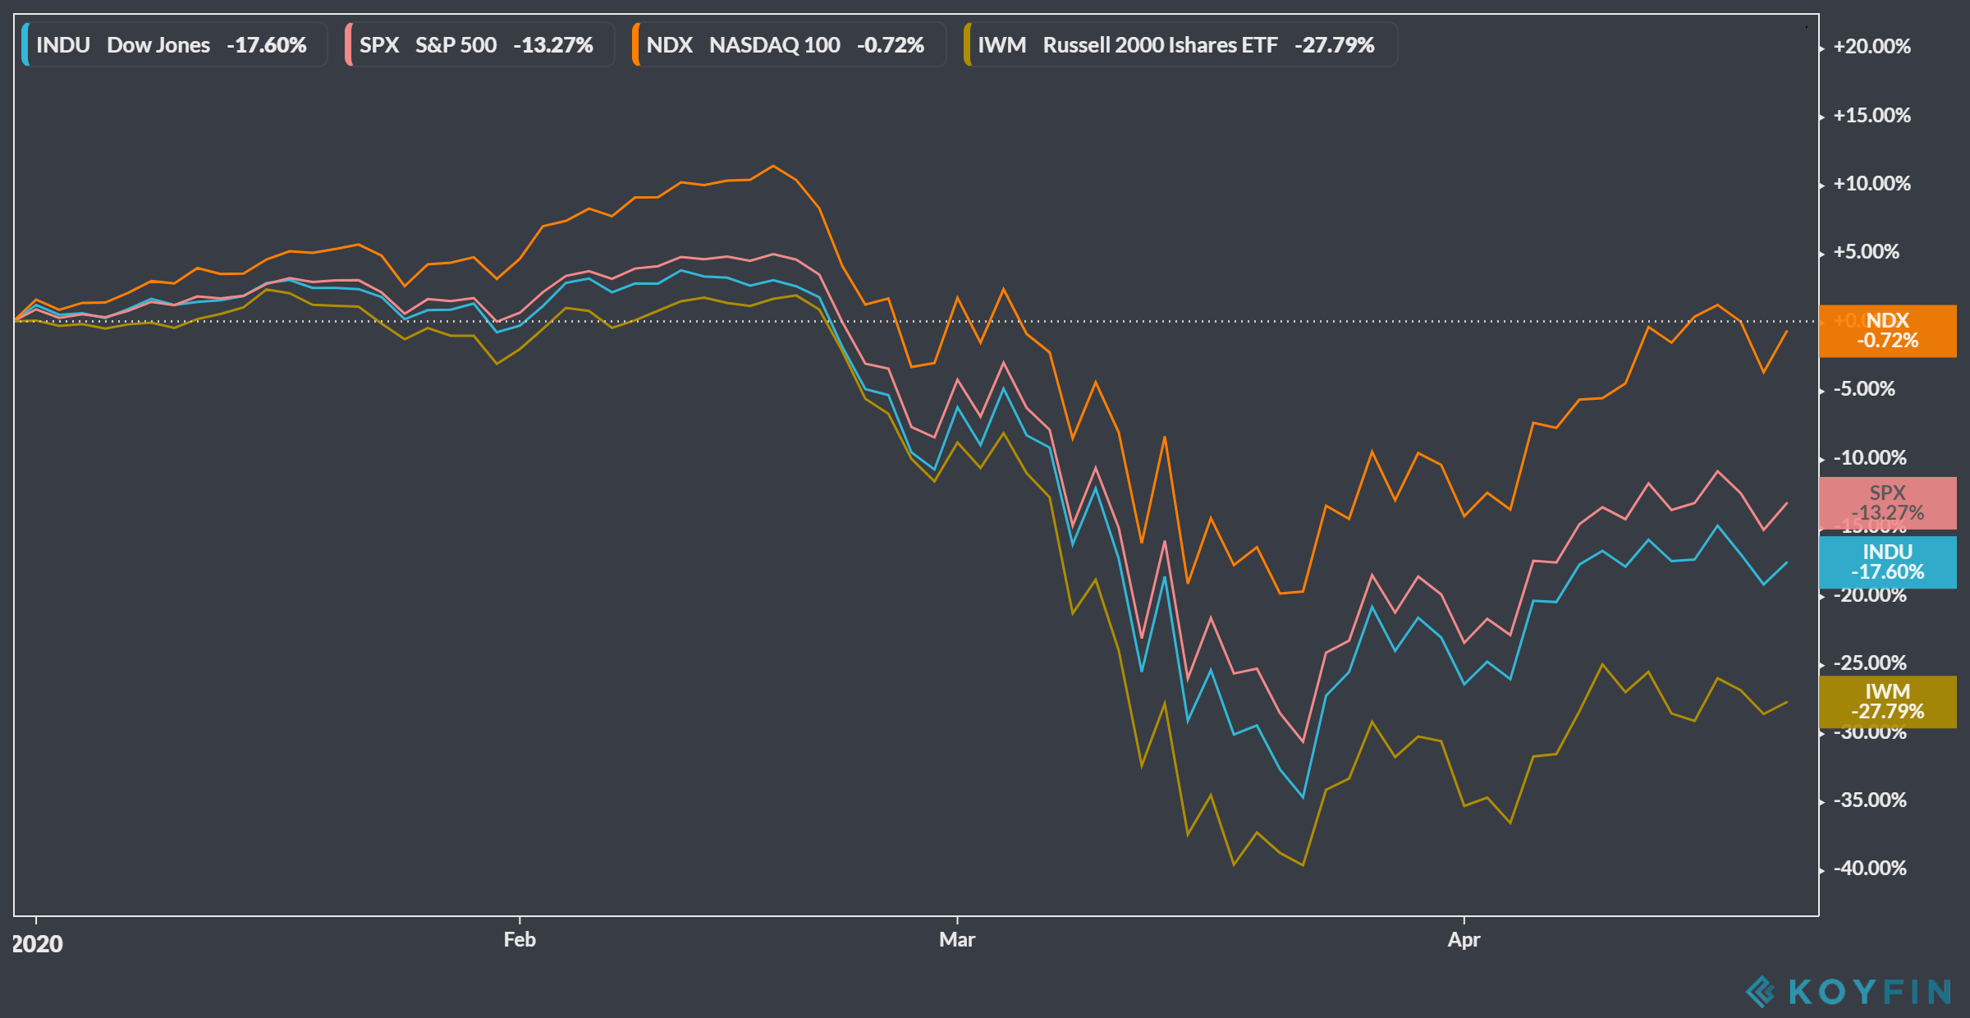Click the pink SPX -13.27% value tag
This screenshot has width=1970, height=1018.
tap(1888, 503)
